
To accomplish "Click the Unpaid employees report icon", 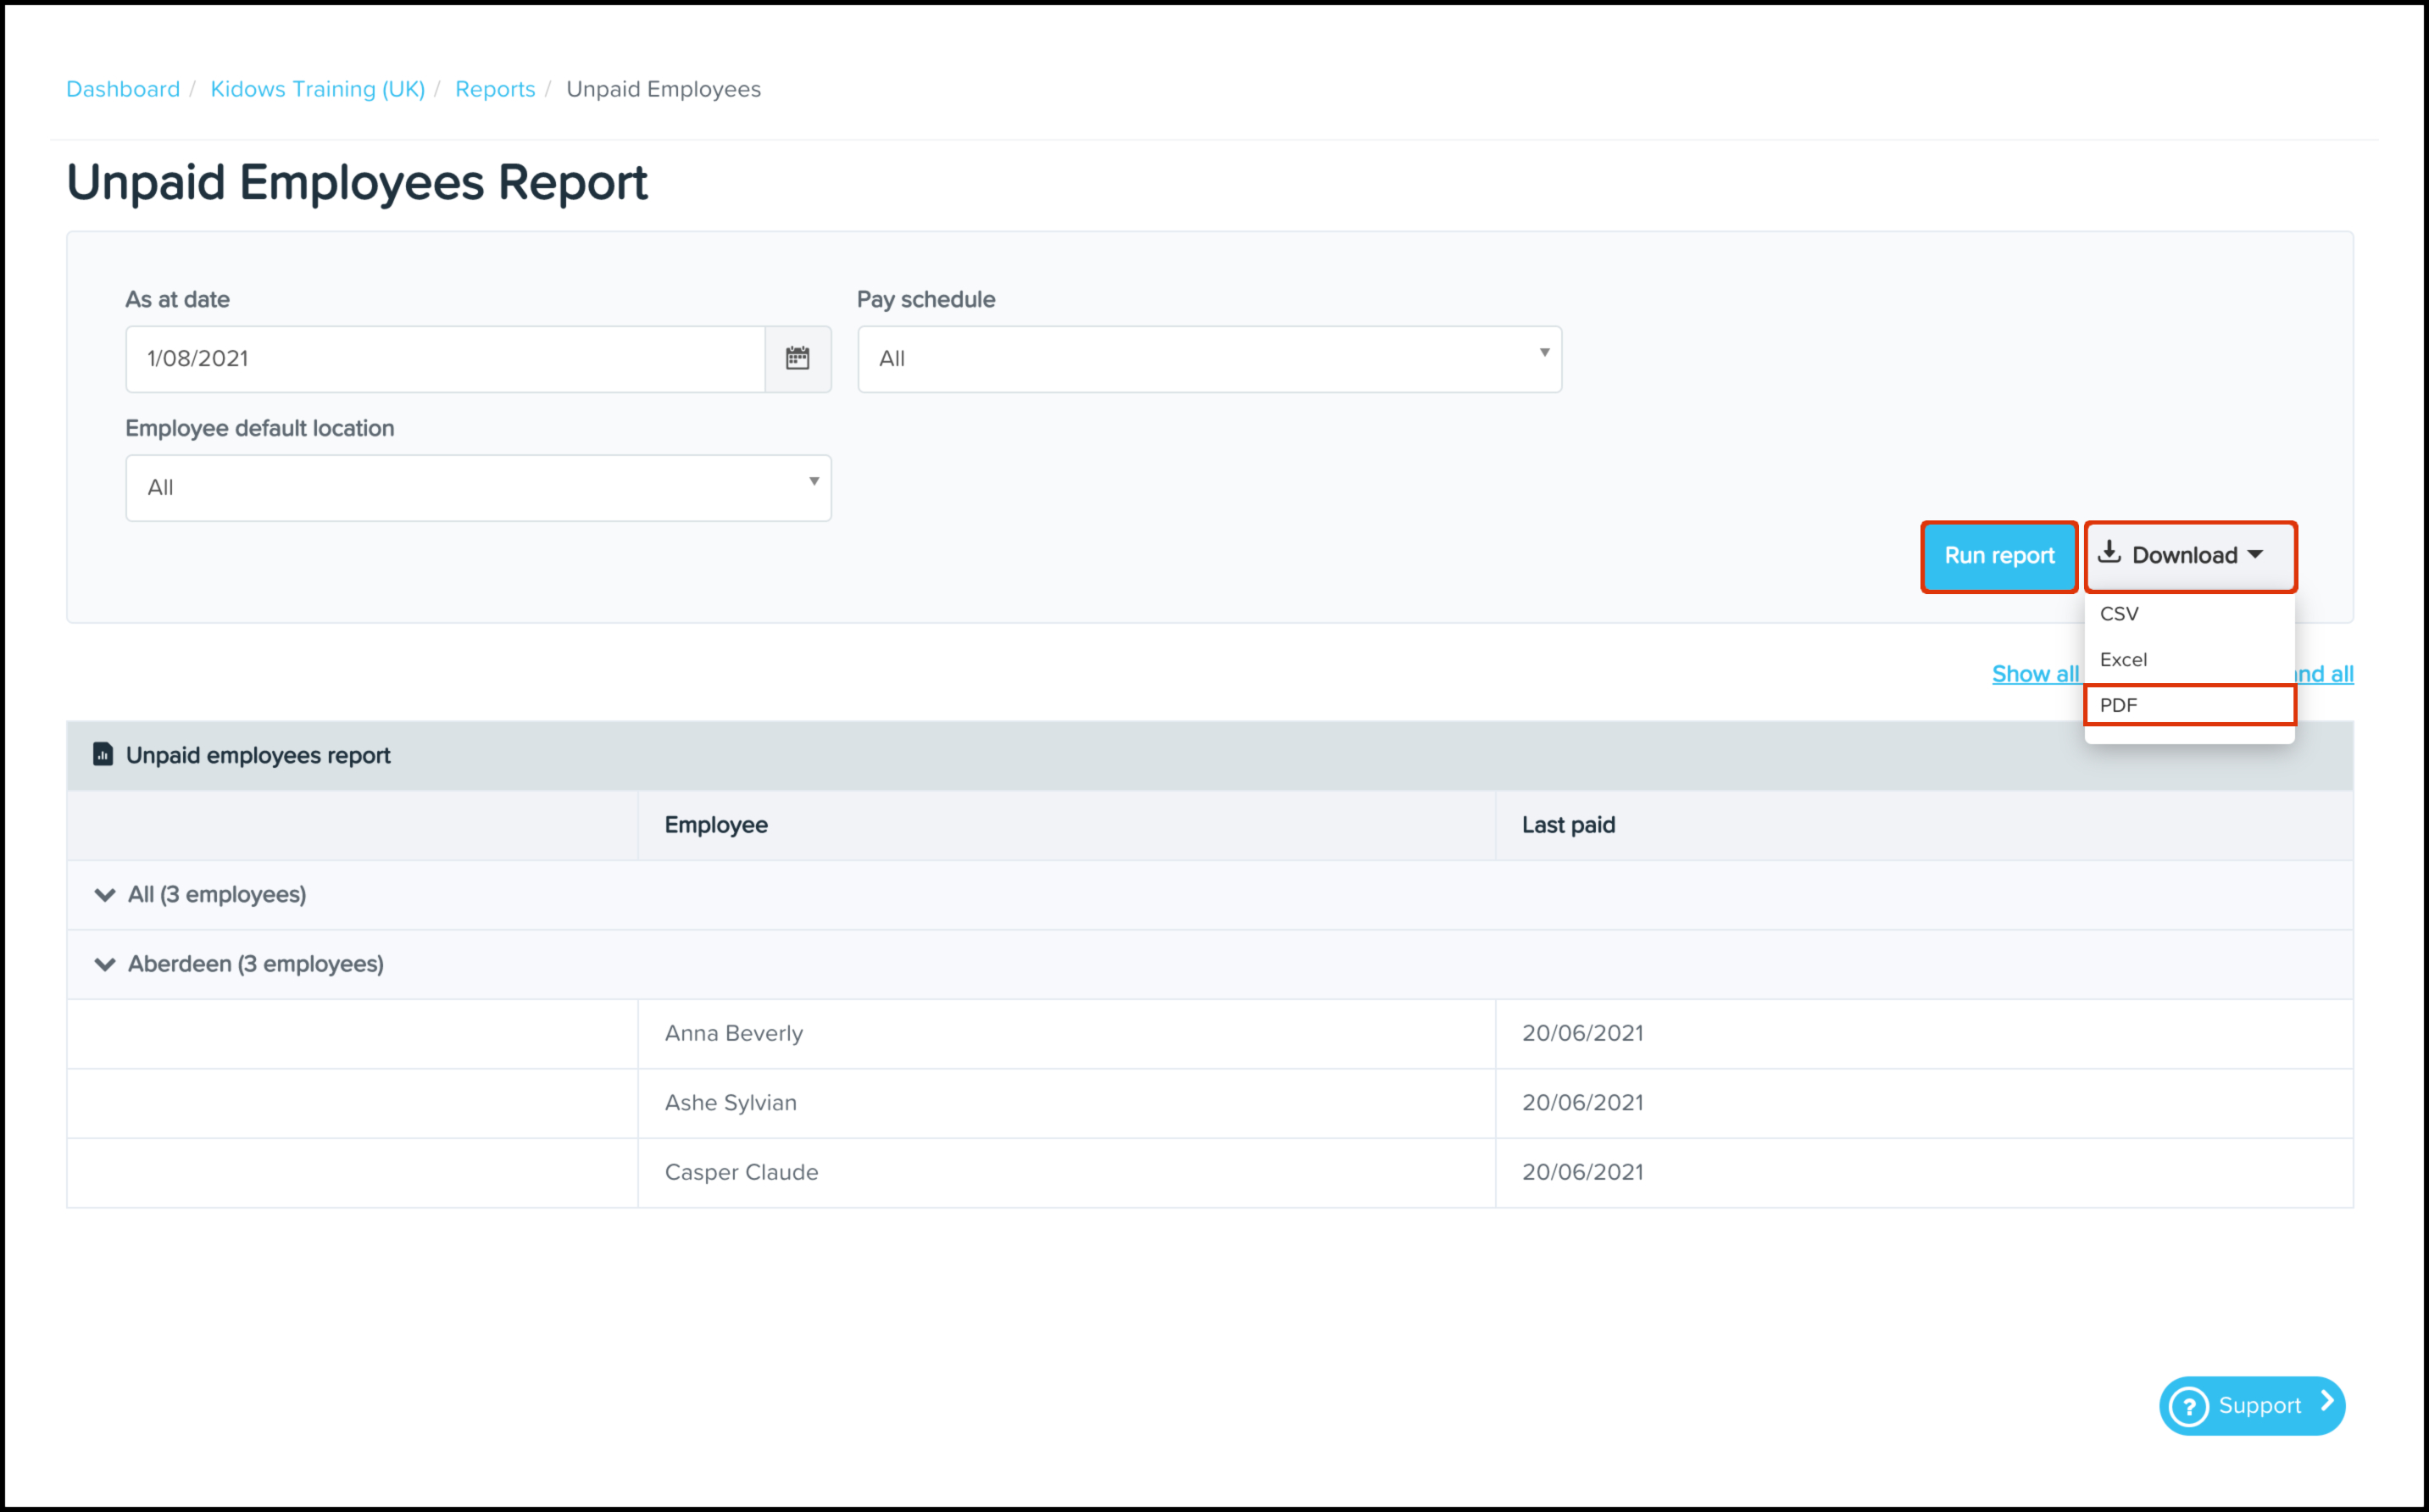I will pyautogui.click(x=103, y=754).
